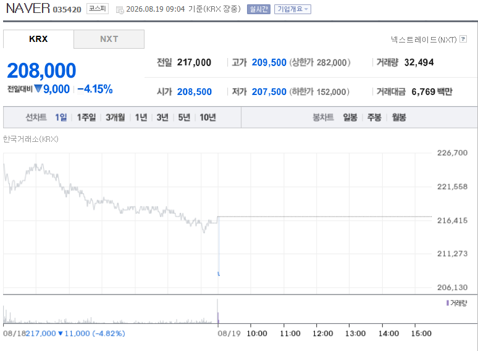Click the previous close value 217,000 next to 전일
Viewport: 478px width, 351px height.
point(194,62)
